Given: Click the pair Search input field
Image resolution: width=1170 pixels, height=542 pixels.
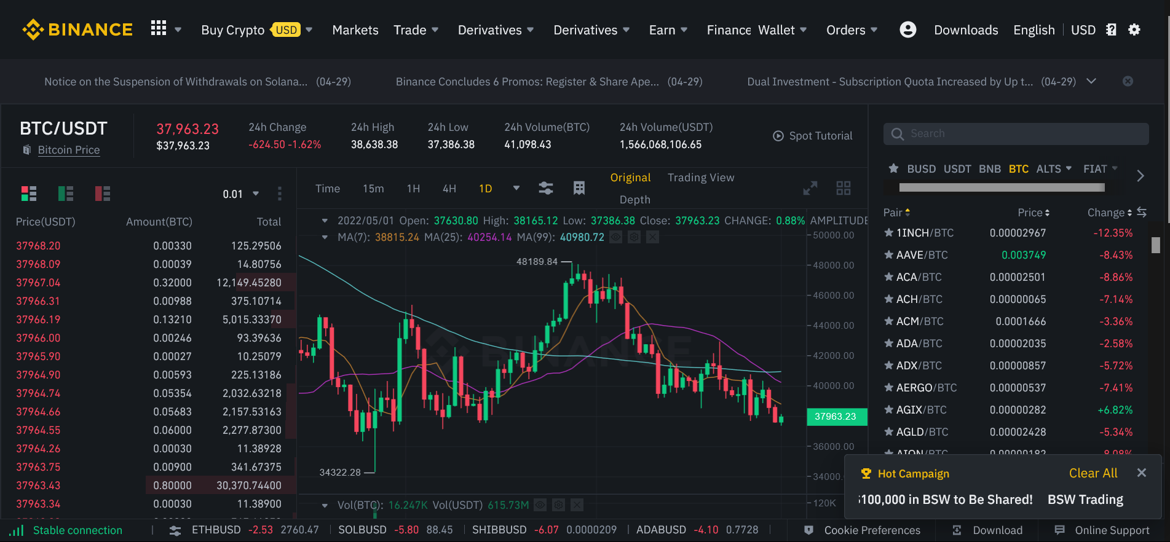Looking at the screenshot, I should tap(1016, 133).
